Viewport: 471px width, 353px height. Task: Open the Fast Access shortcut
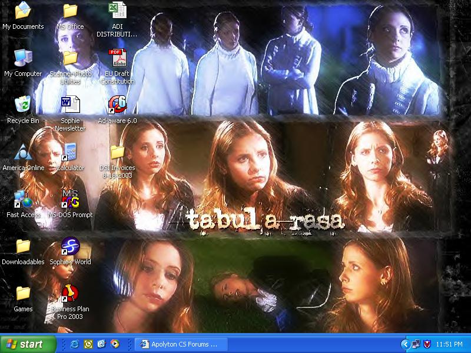(23, 199)
